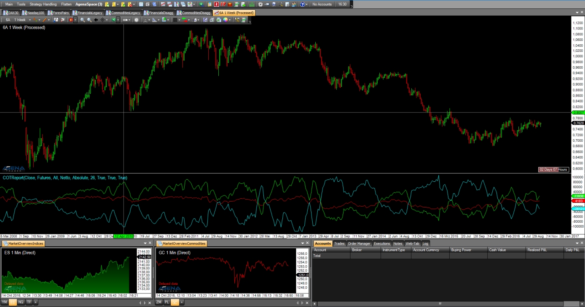Screen dimensions: 585x307
Task: Click the pencil drawing tool icon
Action: (44, 20)
